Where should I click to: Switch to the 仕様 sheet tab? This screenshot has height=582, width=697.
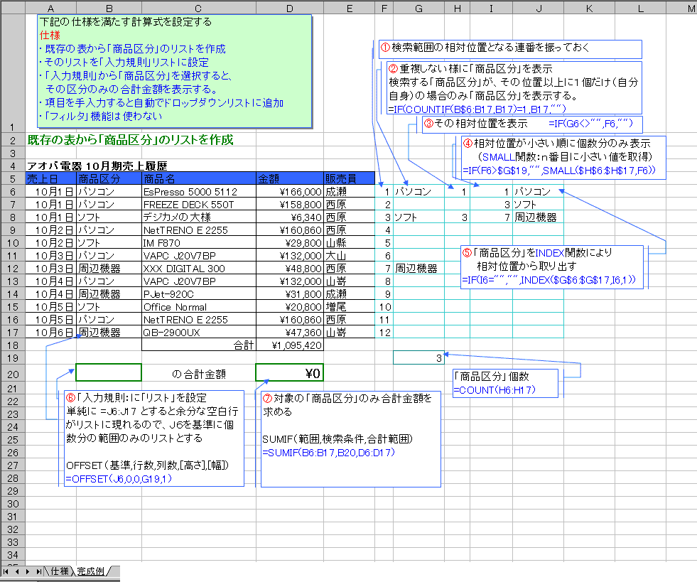coord(60,571)
